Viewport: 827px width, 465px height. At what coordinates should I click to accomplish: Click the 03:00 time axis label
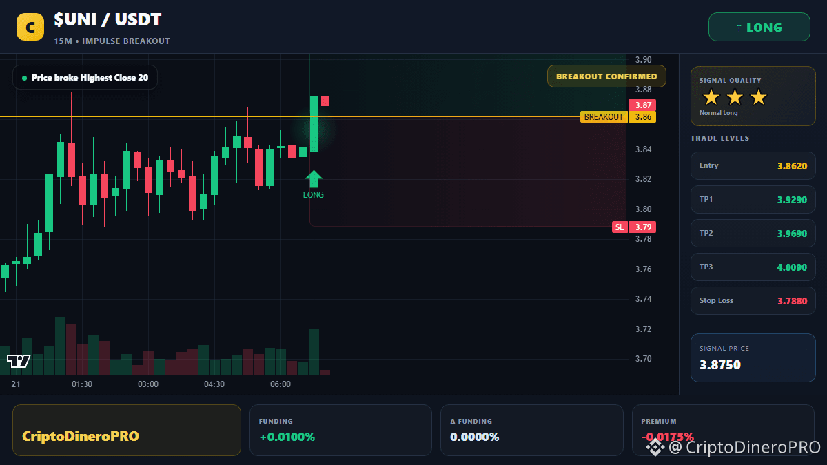tap(148, 384)
